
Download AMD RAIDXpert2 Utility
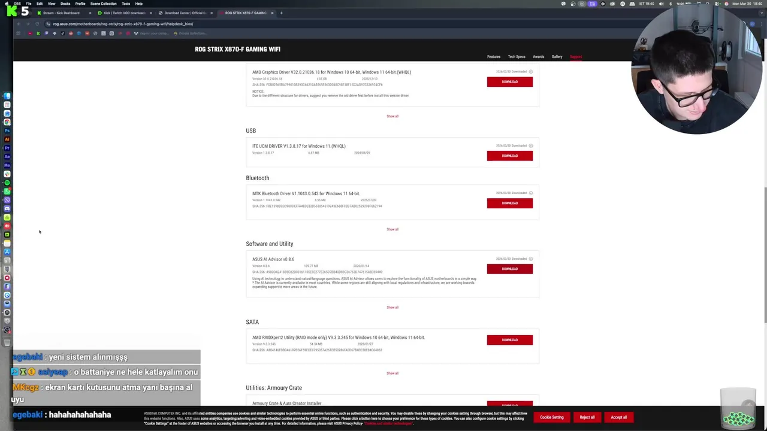(510, 340)
